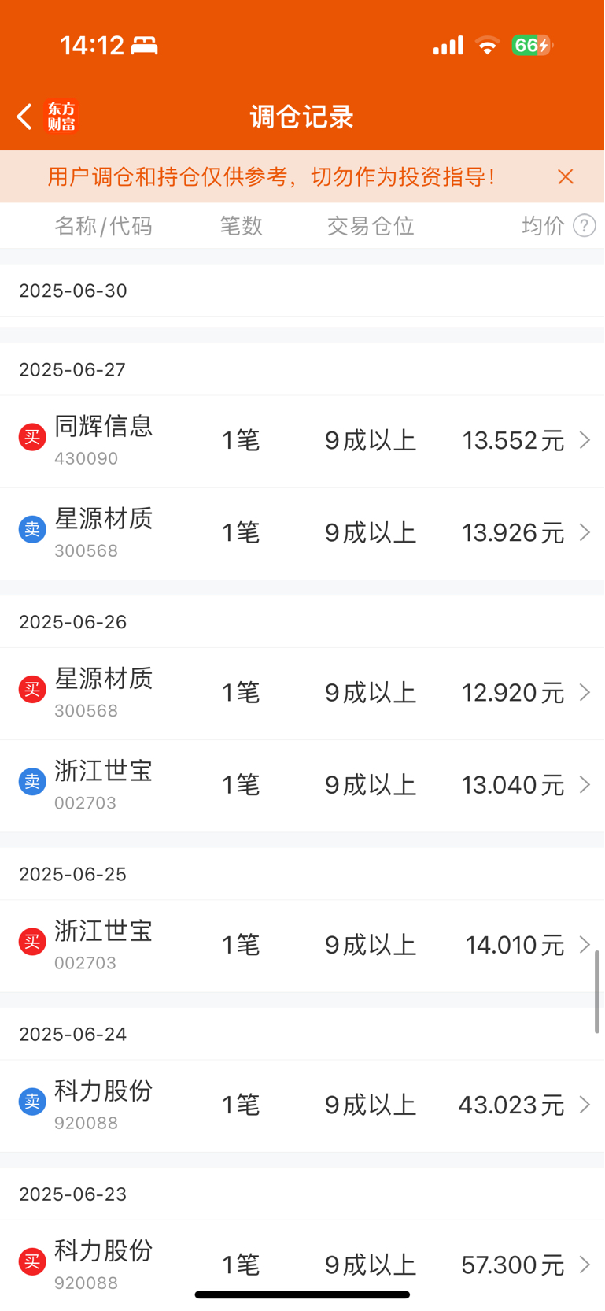Dismiss the orange disclaimer notice banner
Viewport: 605px width, 1311px height.
[x=565, y=176]
